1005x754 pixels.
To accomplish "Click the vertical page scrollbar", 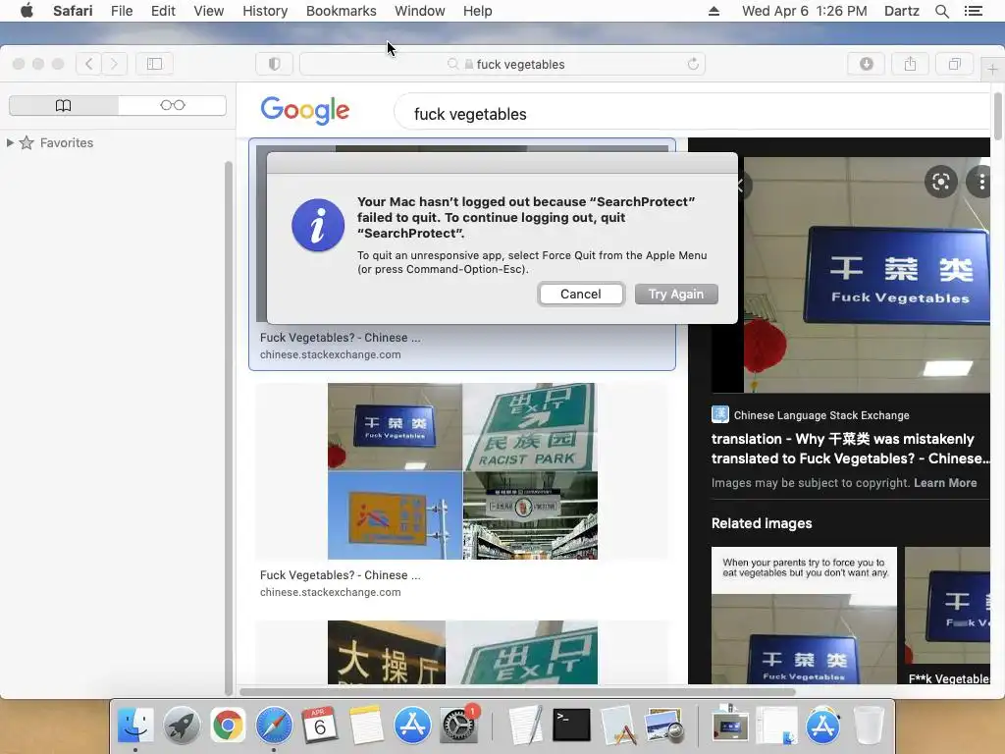I will (x=997, y=116).
